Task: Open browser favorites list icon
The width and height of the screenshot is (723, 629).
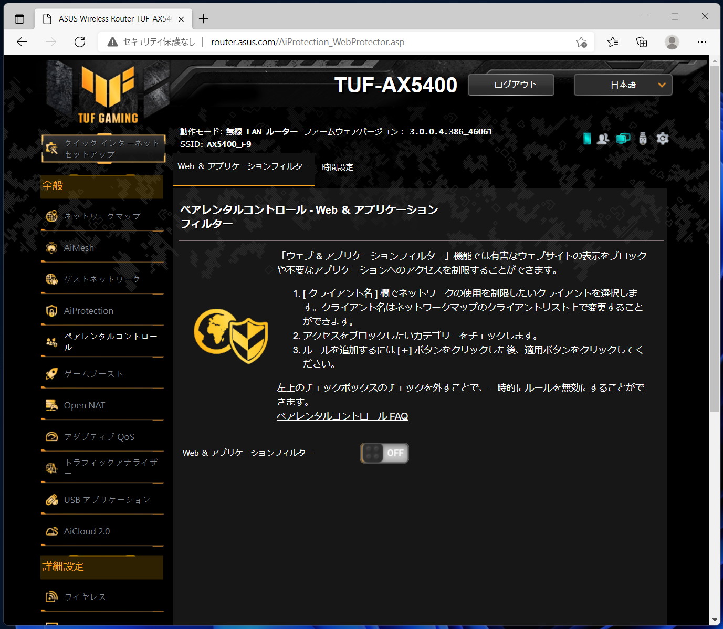Action: click(x=613, y=42)
